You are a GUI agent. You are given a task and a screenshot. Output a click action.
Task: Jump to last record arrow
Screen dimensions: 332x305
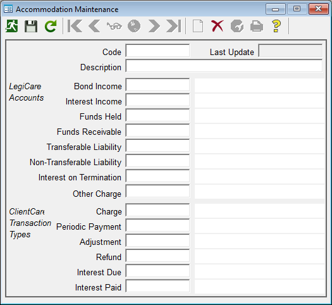pyautogui.click(x=174, y=26)
